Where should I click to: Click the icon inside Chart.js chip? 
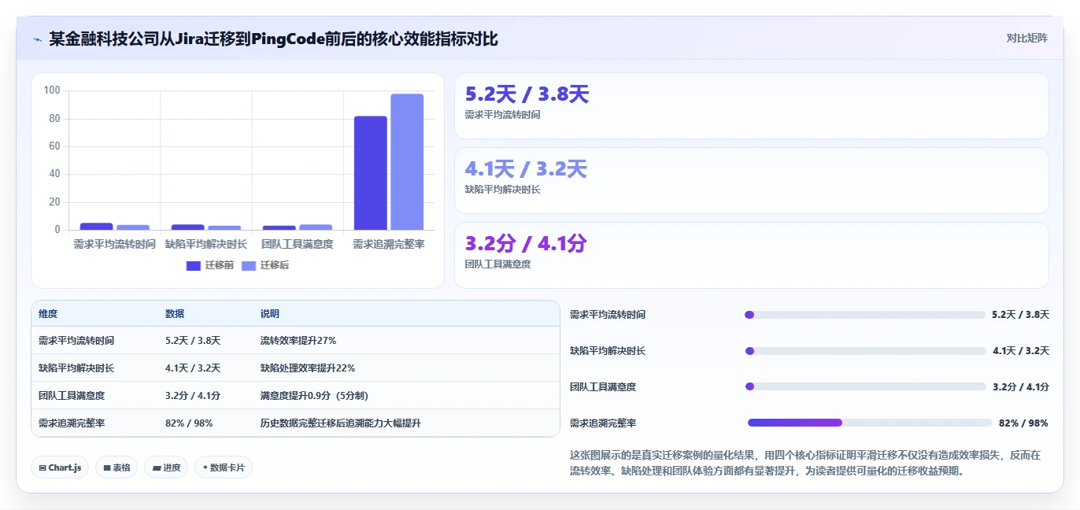point(43,468)
